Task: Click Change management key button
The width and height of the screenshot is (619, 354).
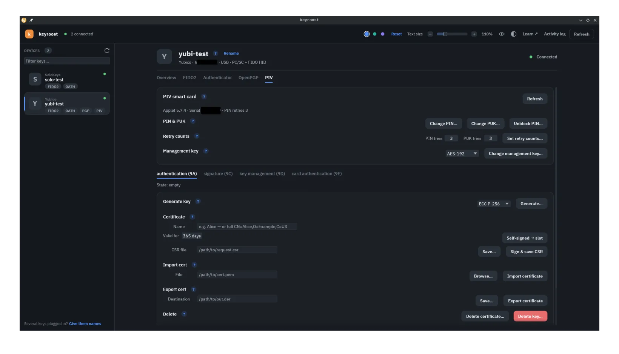Action: click(x=516, y=154)
